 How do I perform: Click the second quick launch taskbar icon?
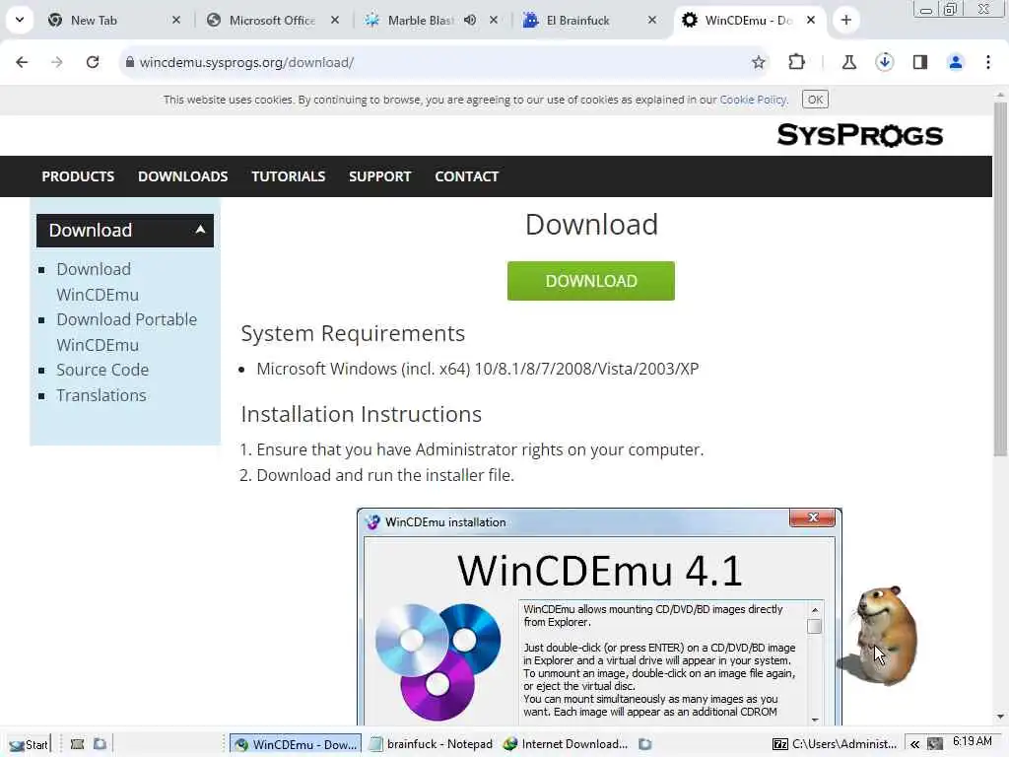click(x=100, y=744)
